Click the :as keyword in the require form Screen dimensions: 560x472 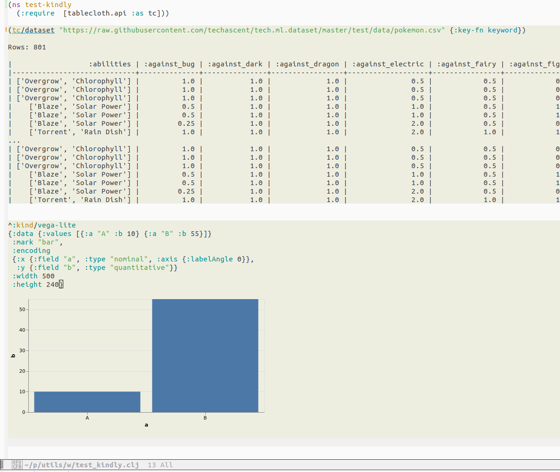(137, 13)
